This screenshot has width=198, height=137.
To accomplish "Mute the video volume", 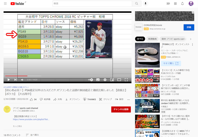I will tap(22, 80).
